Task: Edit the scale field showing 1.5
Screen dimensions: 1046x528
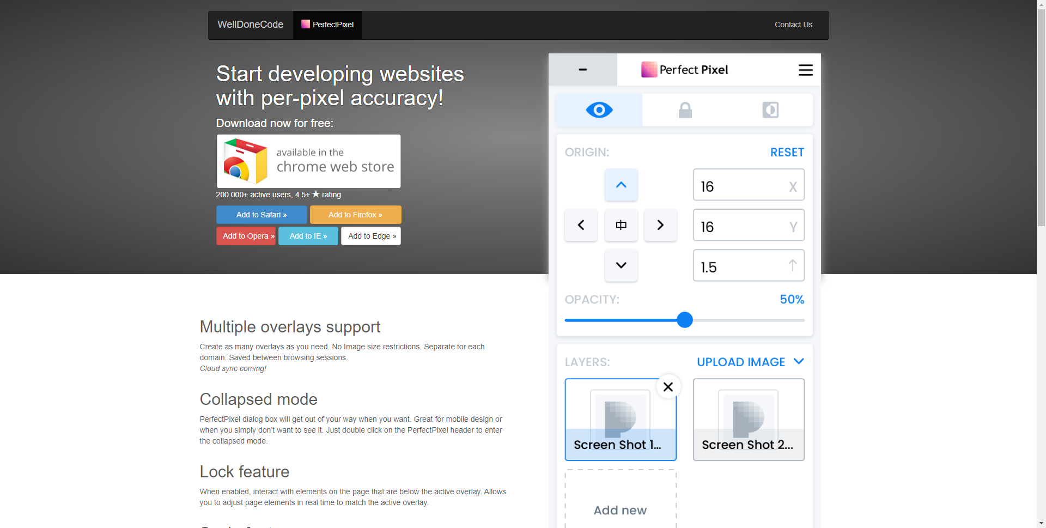Action: pos(749,265)
